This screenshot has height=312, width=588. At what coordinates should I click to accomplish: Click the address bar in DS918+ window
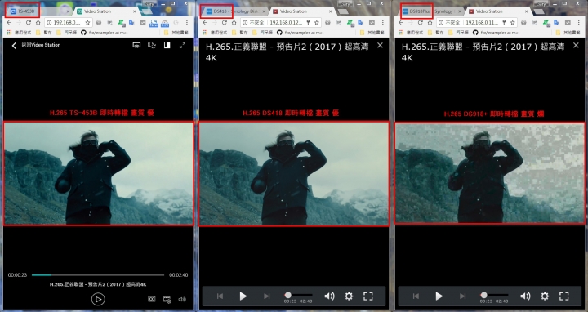(x=477, y=23)
